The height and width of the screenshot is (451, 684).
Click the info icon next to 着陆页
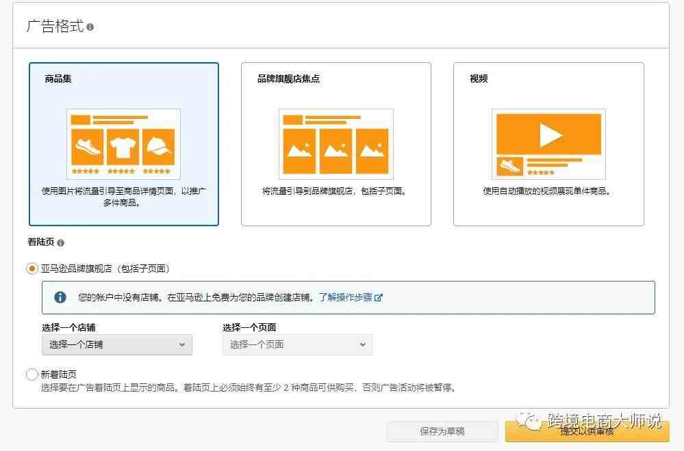click(61, 243)
